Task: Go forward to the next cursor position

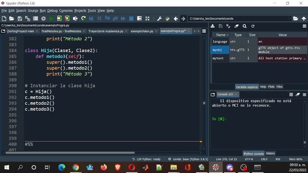Action: click(183, 19)
